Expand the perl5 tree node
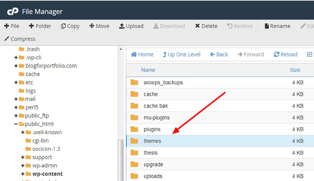314x181 pixels. tap(16, 108)
